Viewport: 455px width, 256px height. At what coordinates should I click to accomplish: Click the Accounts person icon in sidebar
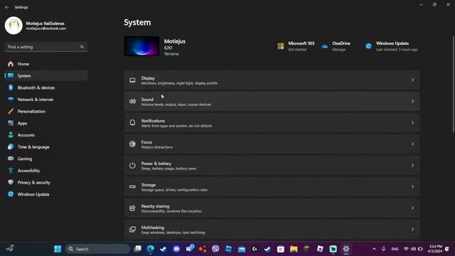(x=11, y=135)
